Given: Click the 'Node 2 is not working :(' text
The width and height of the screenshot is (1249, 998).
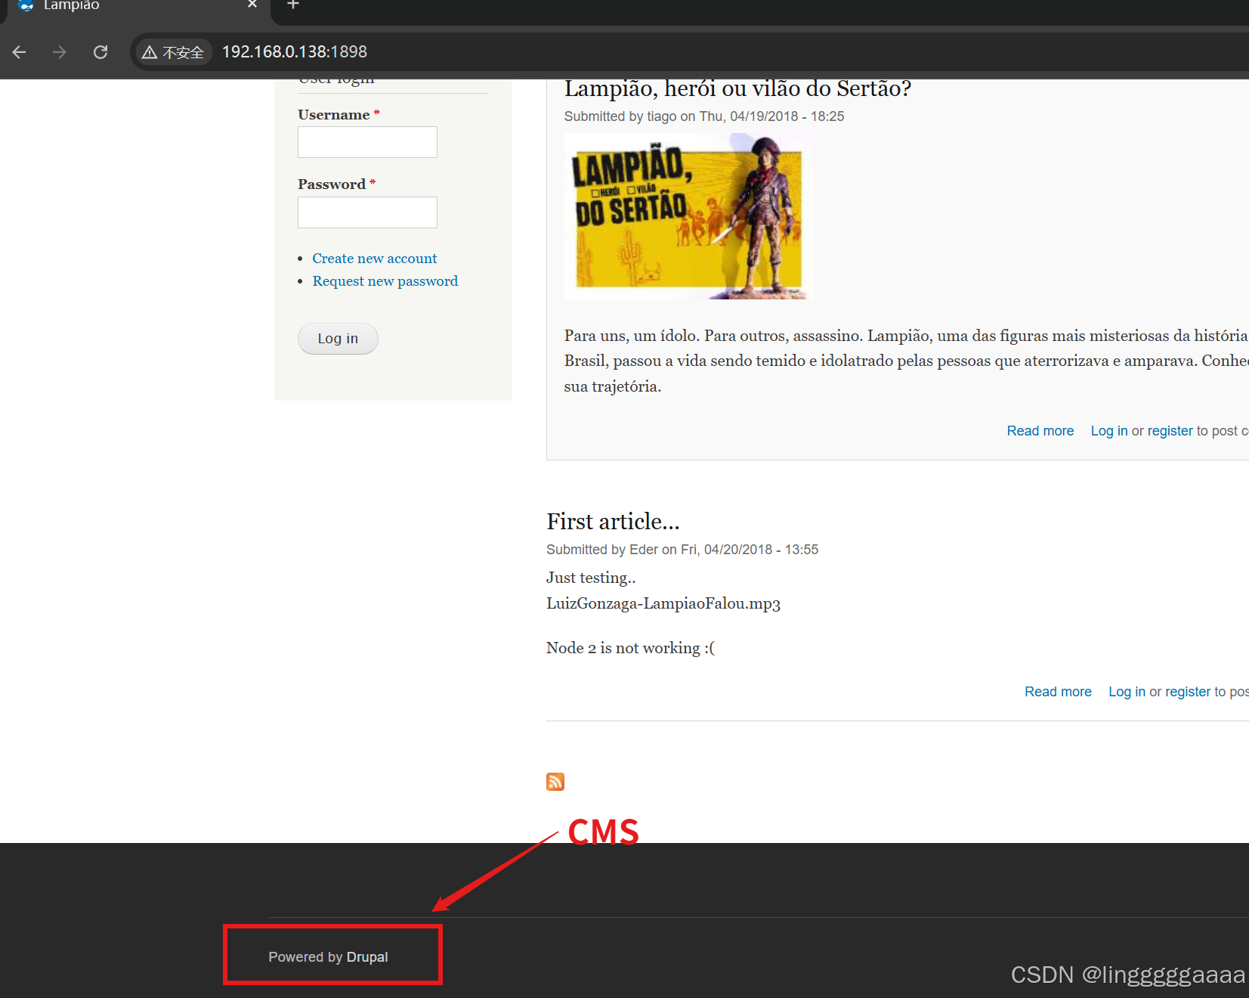Looking at the screenshot, I should (x=630, y=648).
